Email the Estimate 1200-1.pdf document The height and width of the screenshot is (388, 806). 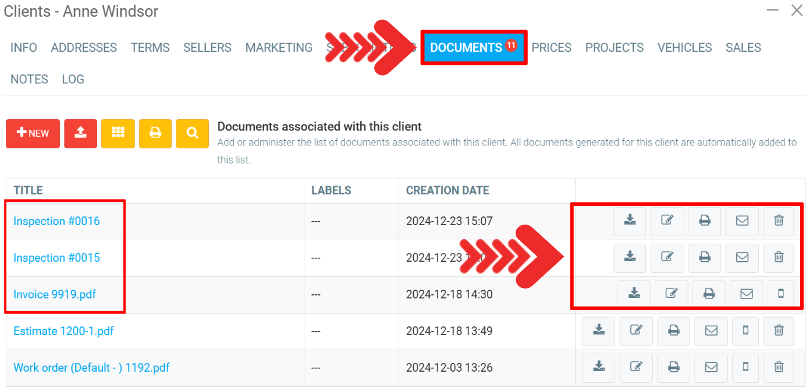click(711, 330)
